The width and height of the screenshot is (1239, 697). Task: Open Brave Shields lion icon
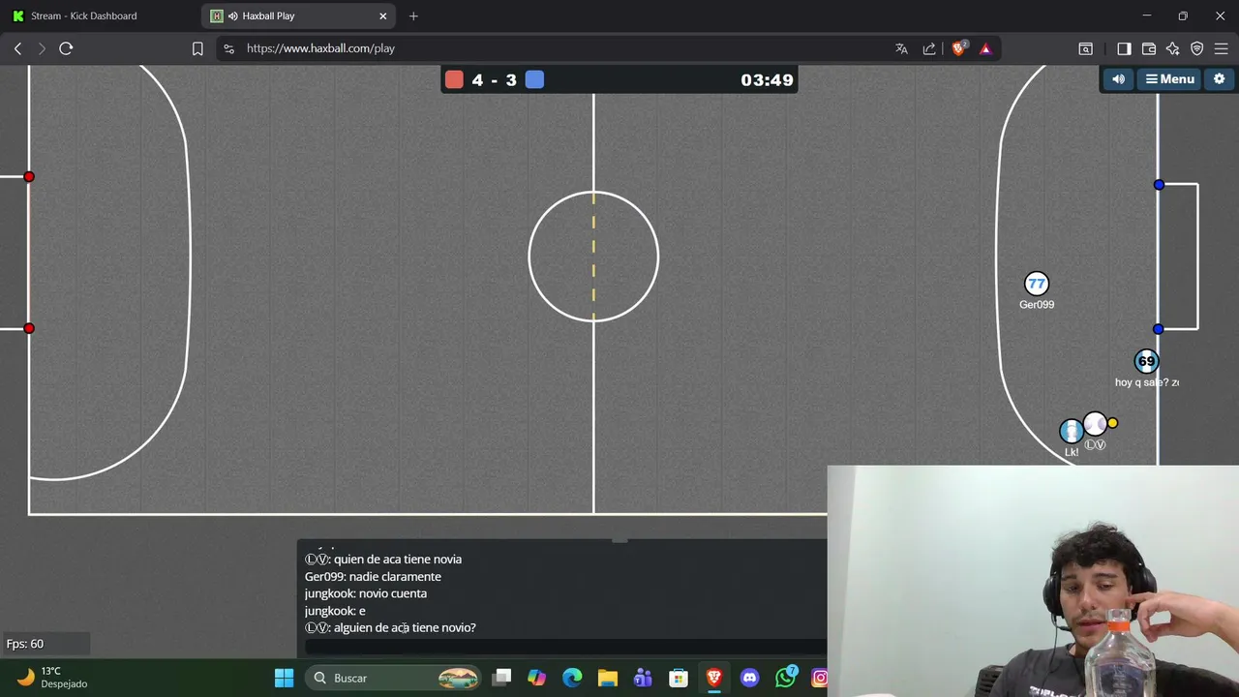click(959, 48)
